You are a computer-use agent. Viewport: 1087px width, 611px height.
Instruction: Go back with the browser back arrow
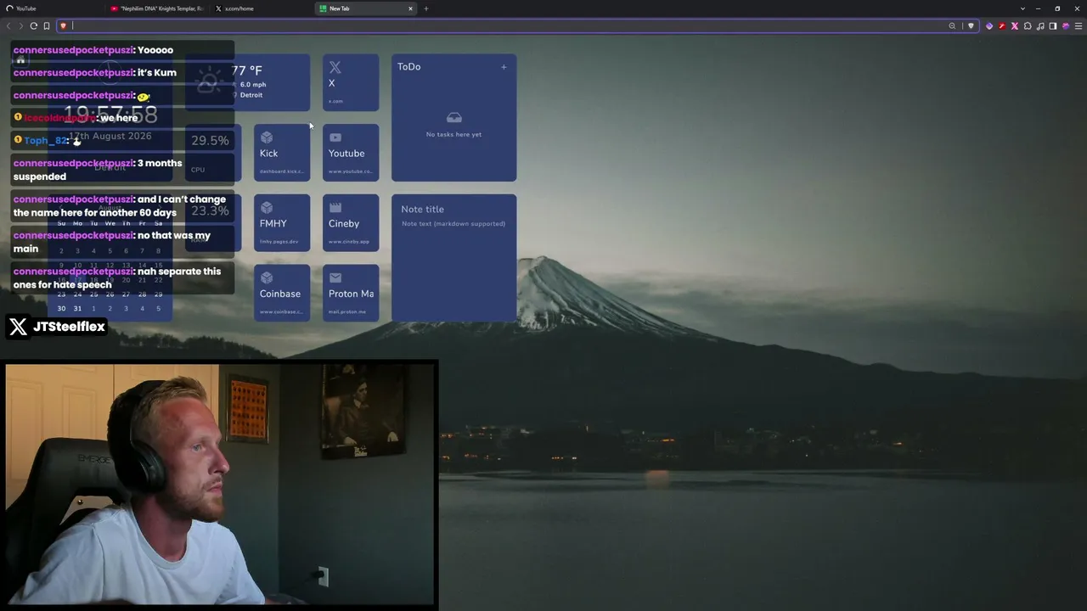pyautogui.click(x=8, y=25)
